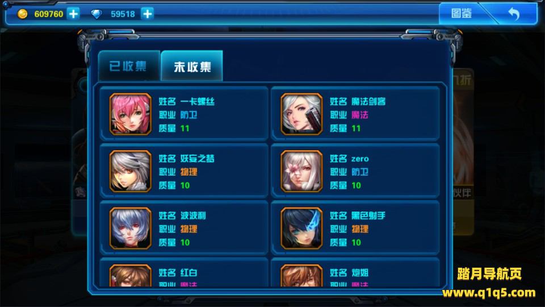The width and height of the screenshot is (545, 307).
Task: Select the 红白 character portrait
Action: pos(131,276)
